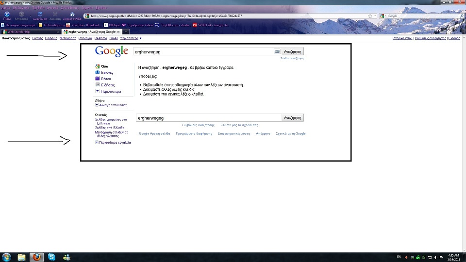Open Μετάφραση link in top bar

coord(68,38)
